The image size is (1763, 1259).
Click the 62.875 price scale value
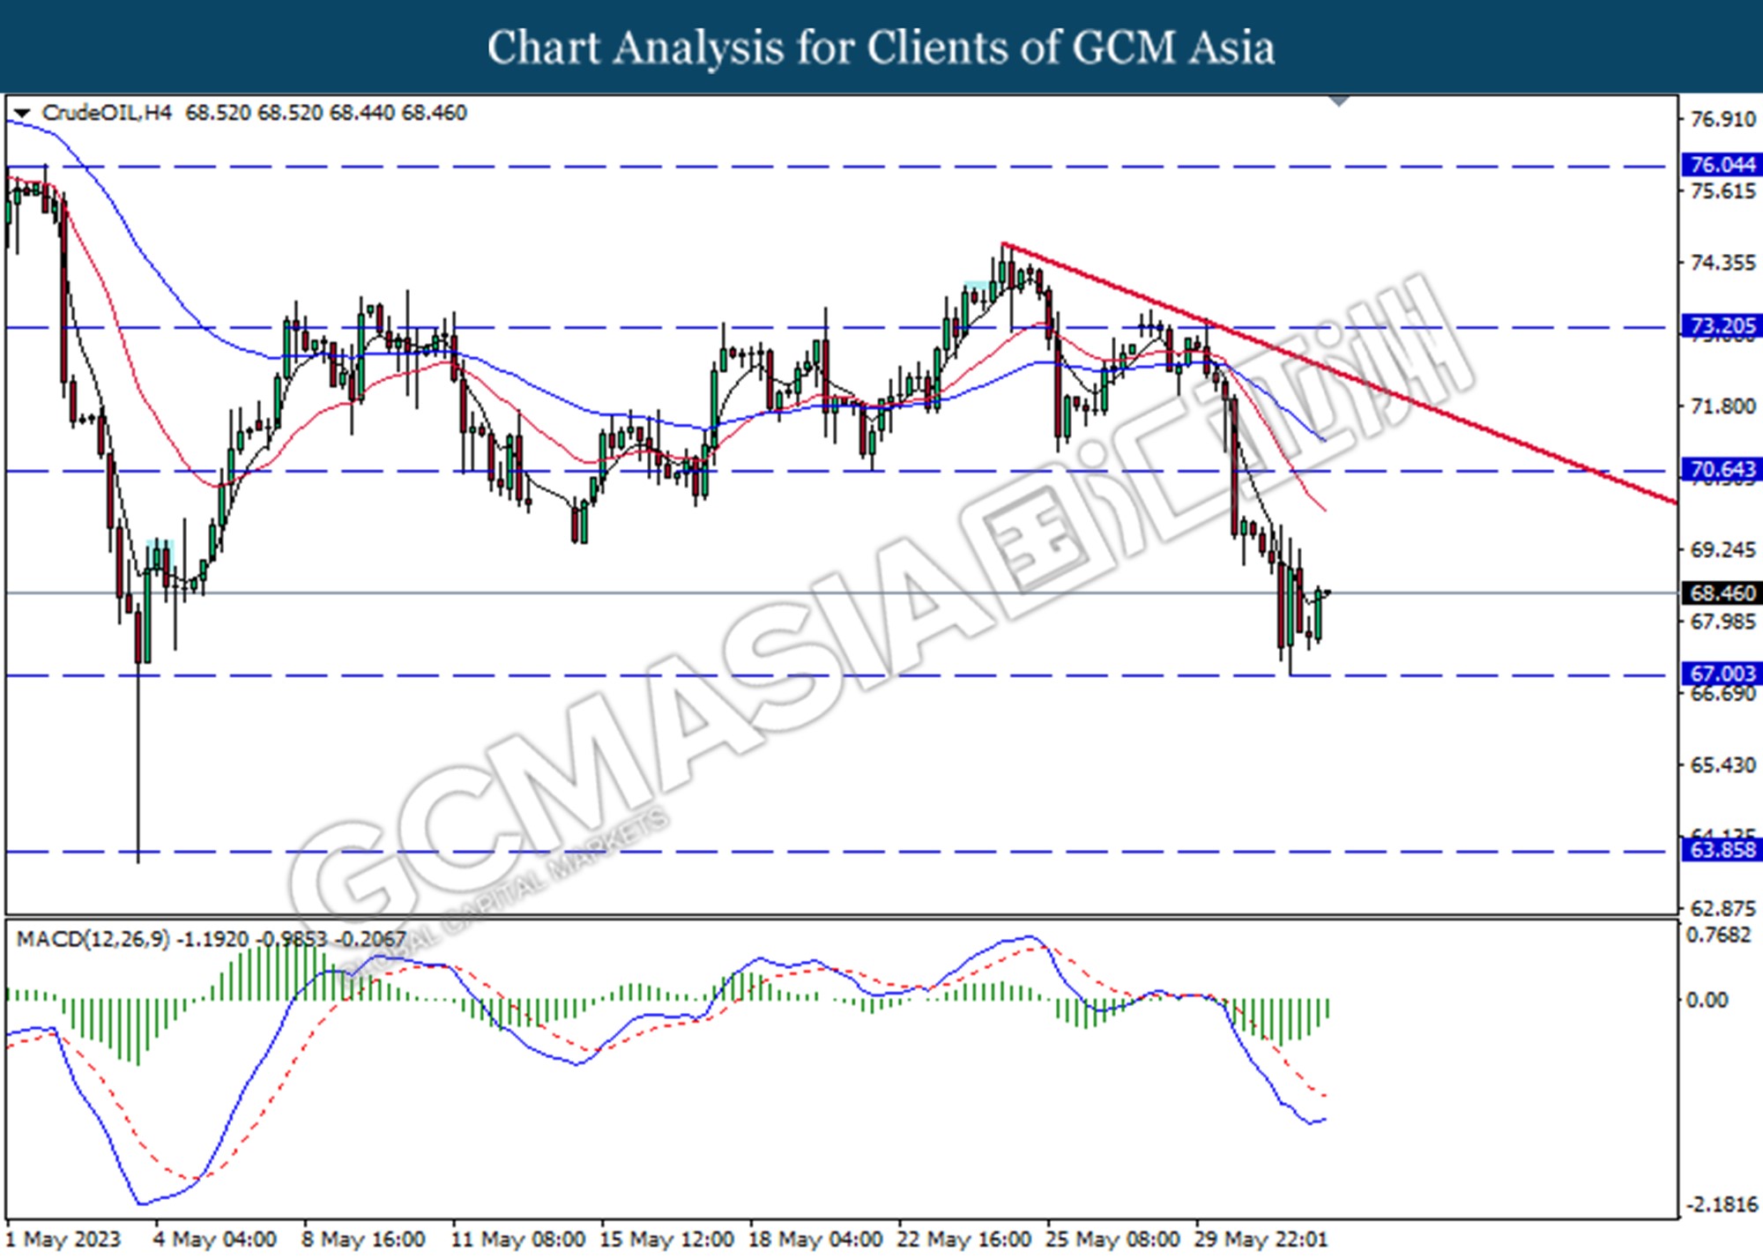point(1722,909)
